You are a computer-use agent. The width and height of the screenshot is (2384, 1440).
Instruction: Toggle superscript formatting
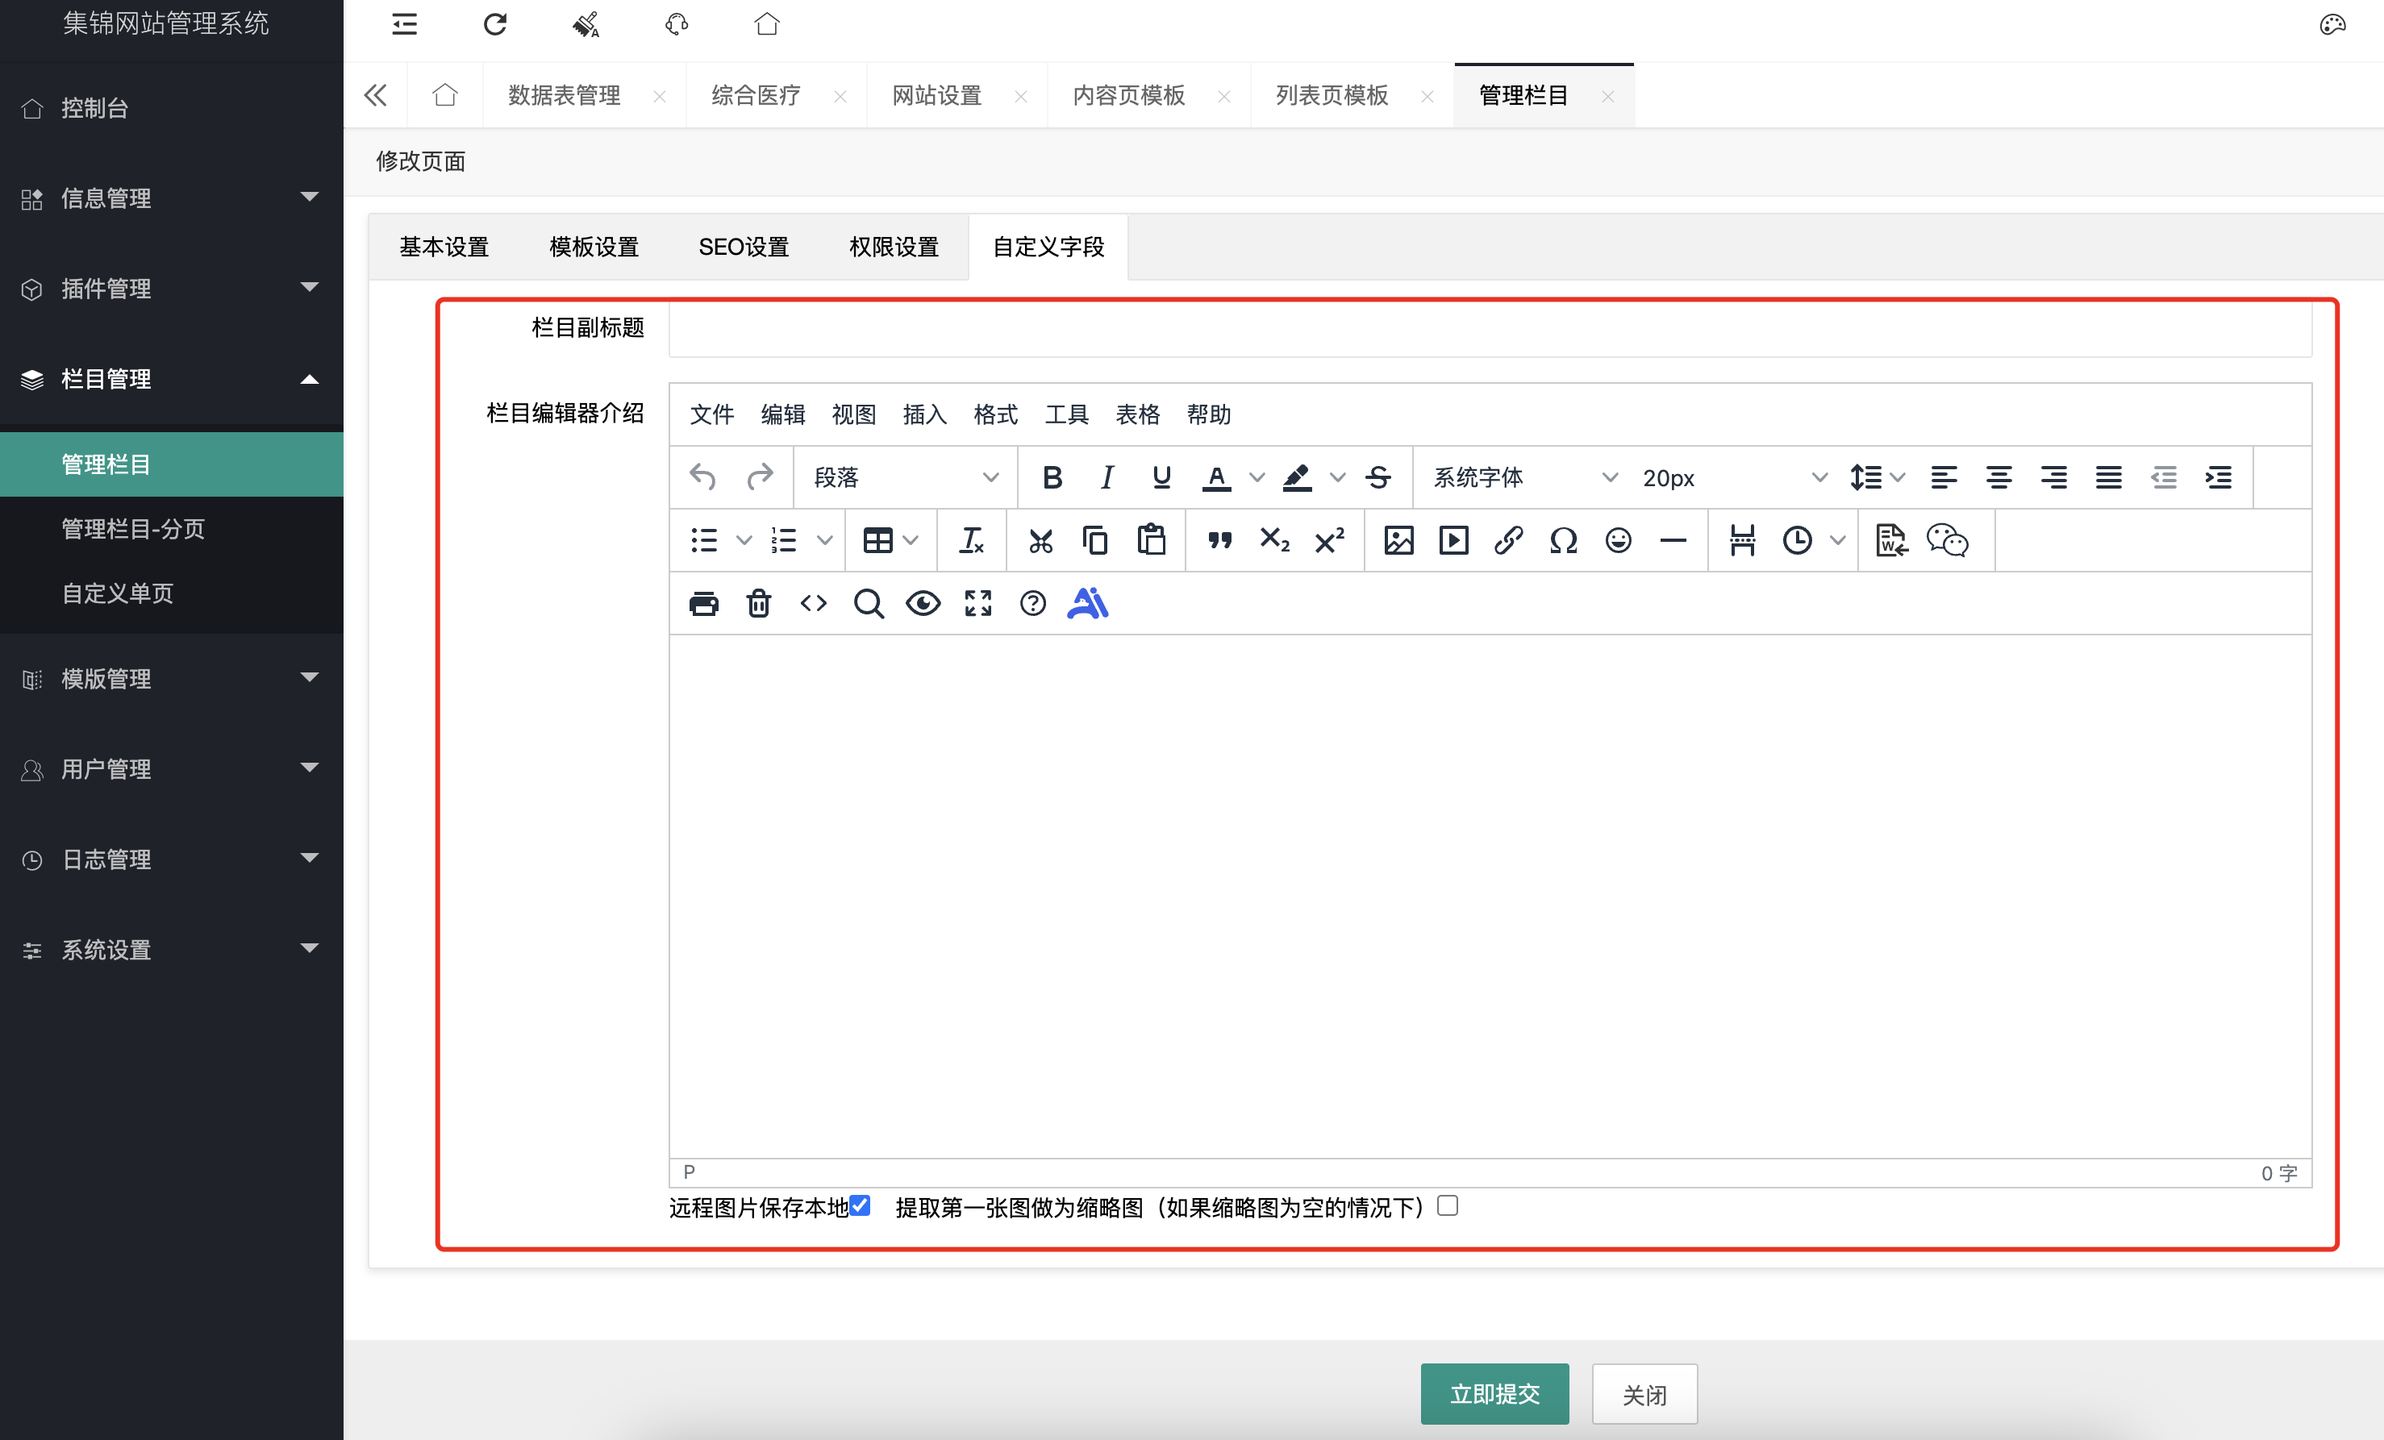pyautogui.click(x=1329, y=539)
